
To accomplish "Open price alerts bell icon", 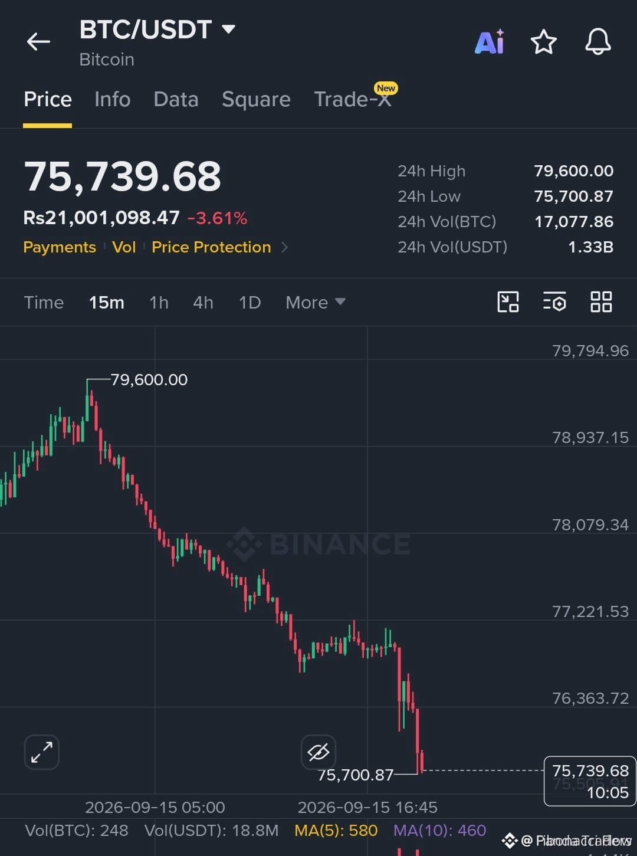I will coord(597,42).
